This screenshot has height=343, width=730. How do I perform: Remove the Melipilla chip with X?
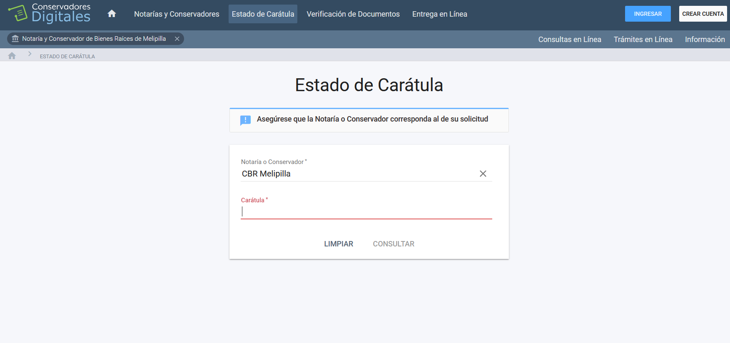[x=177, y=39]
